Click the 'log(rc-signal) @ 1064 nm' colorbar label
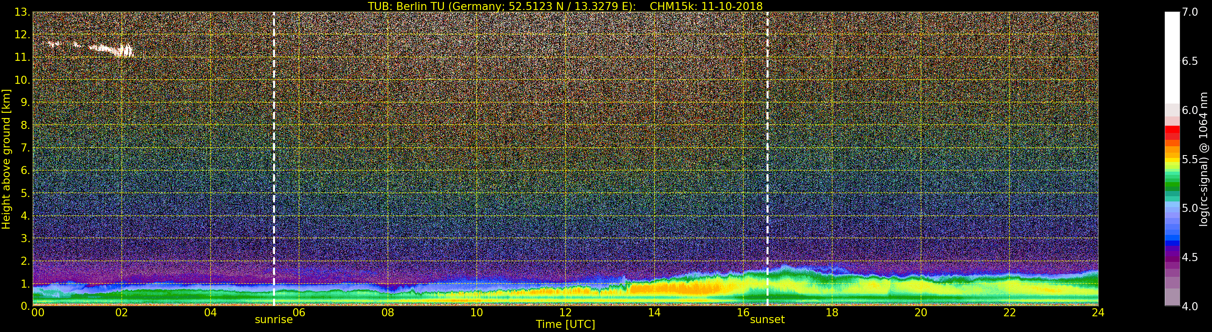 pyautogui.click(x=1204, y=159)
